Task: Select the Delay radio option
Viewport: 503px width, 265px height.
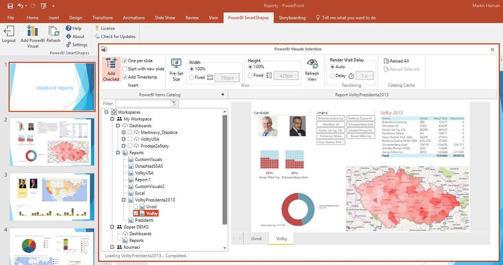Action: [333, 76]
